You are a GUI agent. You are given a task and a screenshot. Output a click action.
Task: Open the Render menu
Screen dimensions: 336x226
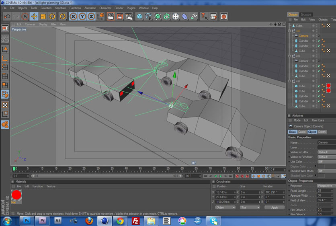(x=119, y=8)
